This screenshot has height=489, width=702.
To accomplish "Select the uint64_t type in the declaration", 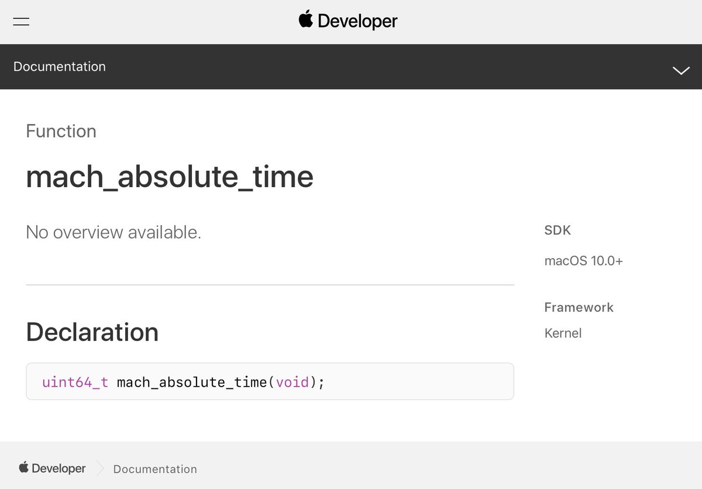I will [x=75, y=383].
